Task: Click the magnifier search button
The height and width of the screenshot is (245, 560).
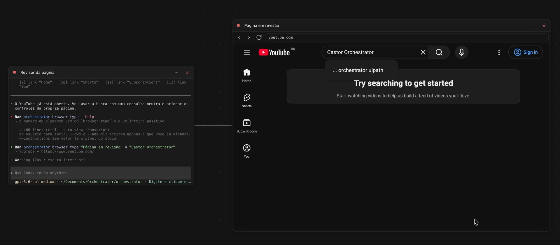Action: 439,52
